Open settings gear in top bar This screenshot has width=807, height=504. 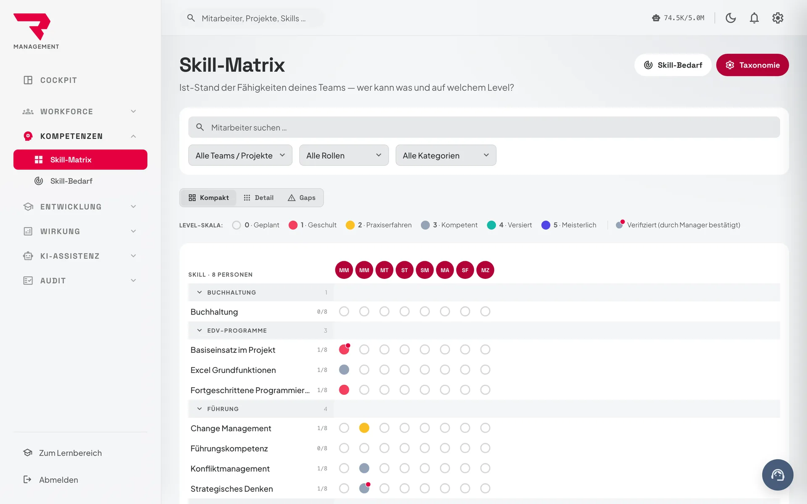coord(778,18)
